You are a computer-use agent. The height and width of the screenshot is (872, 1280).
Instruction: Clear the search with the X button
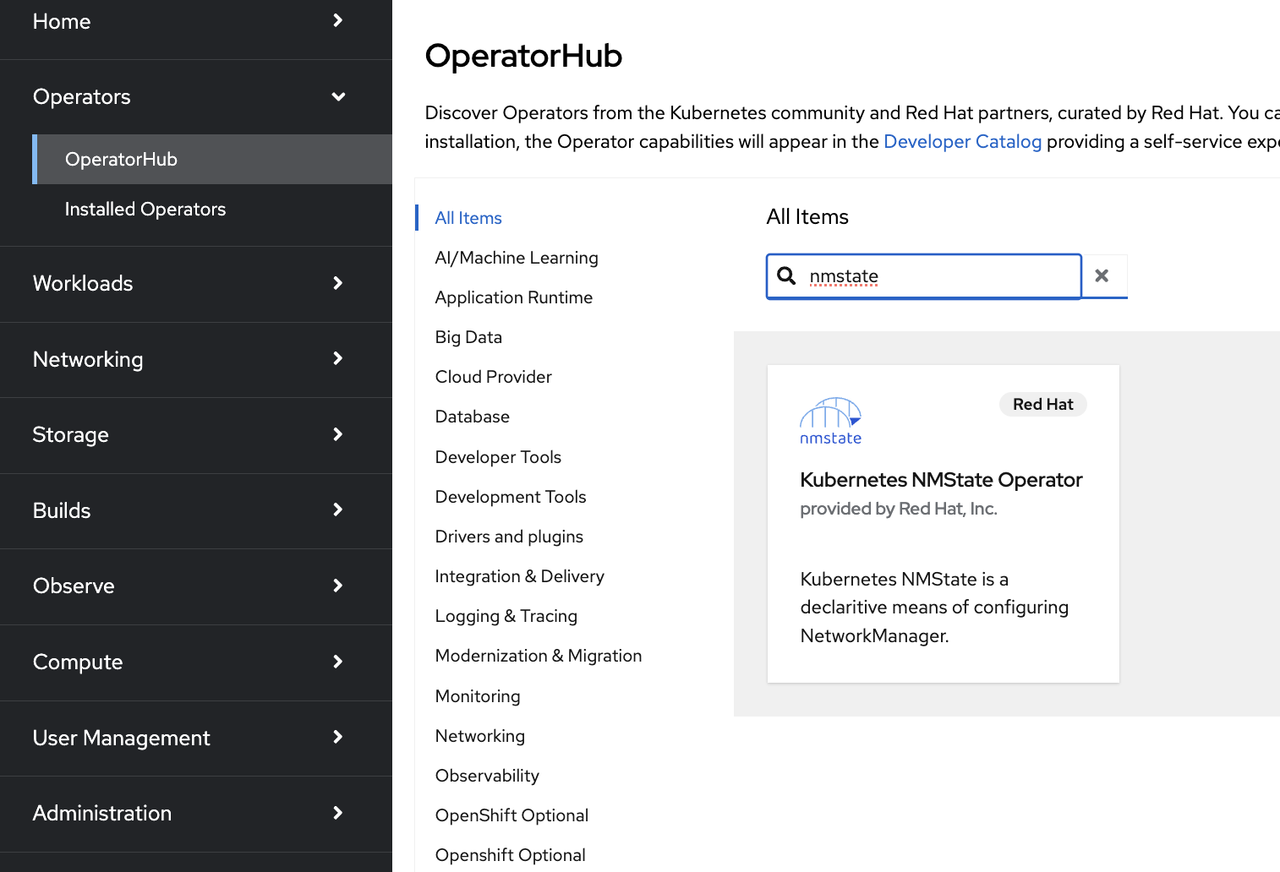point(1102,276)
